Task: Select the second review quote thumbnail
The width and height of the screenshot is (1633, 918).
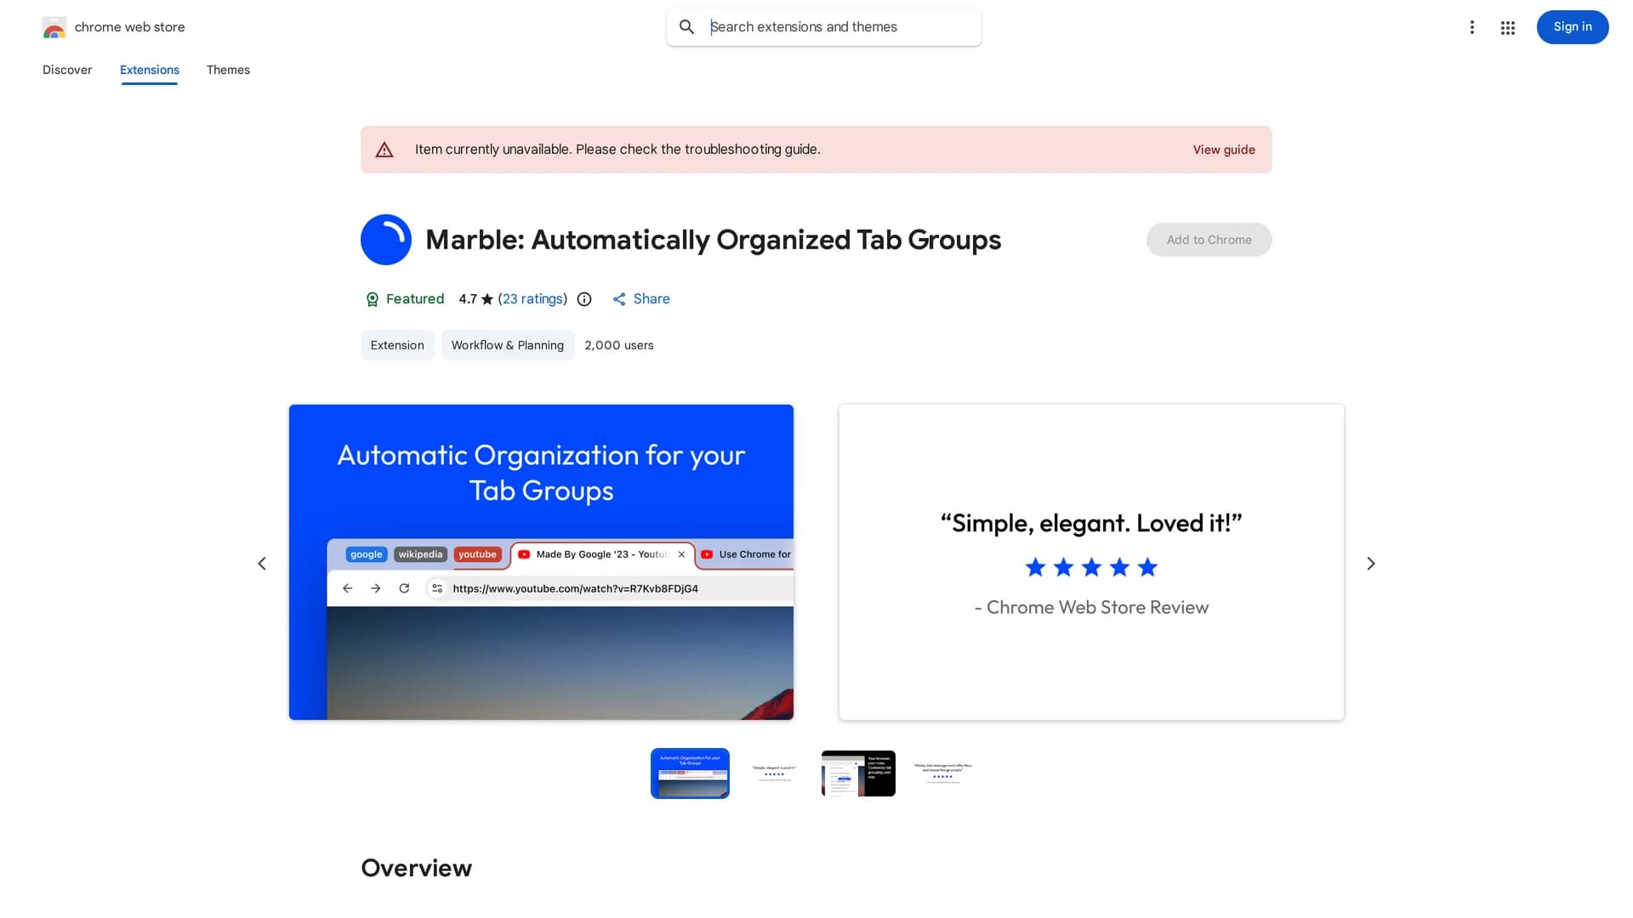Action: pos(774,773)
